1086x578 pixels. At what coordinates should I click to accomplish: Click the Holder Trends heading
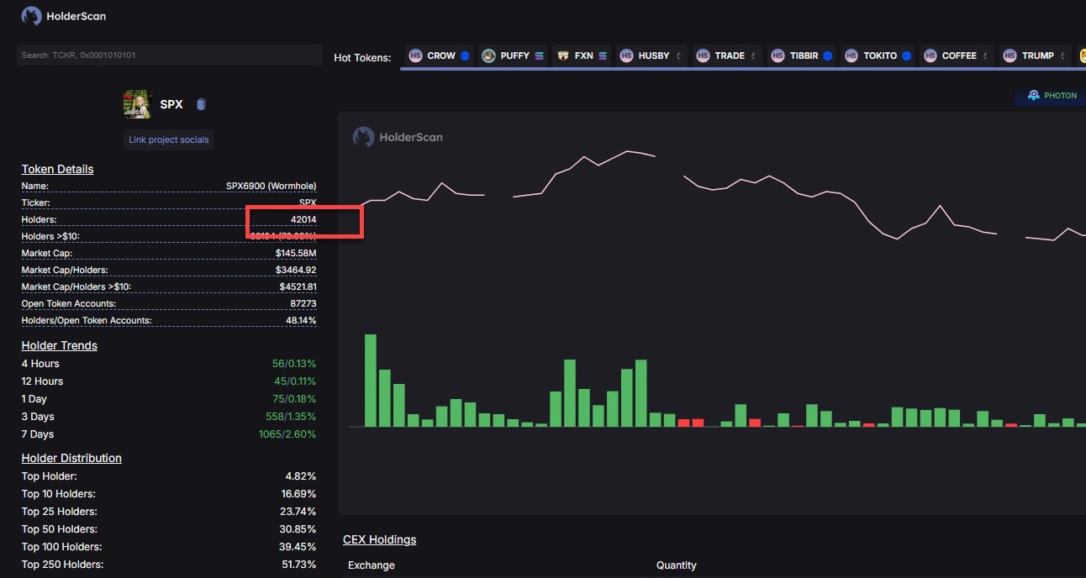(x=59, y=345)
